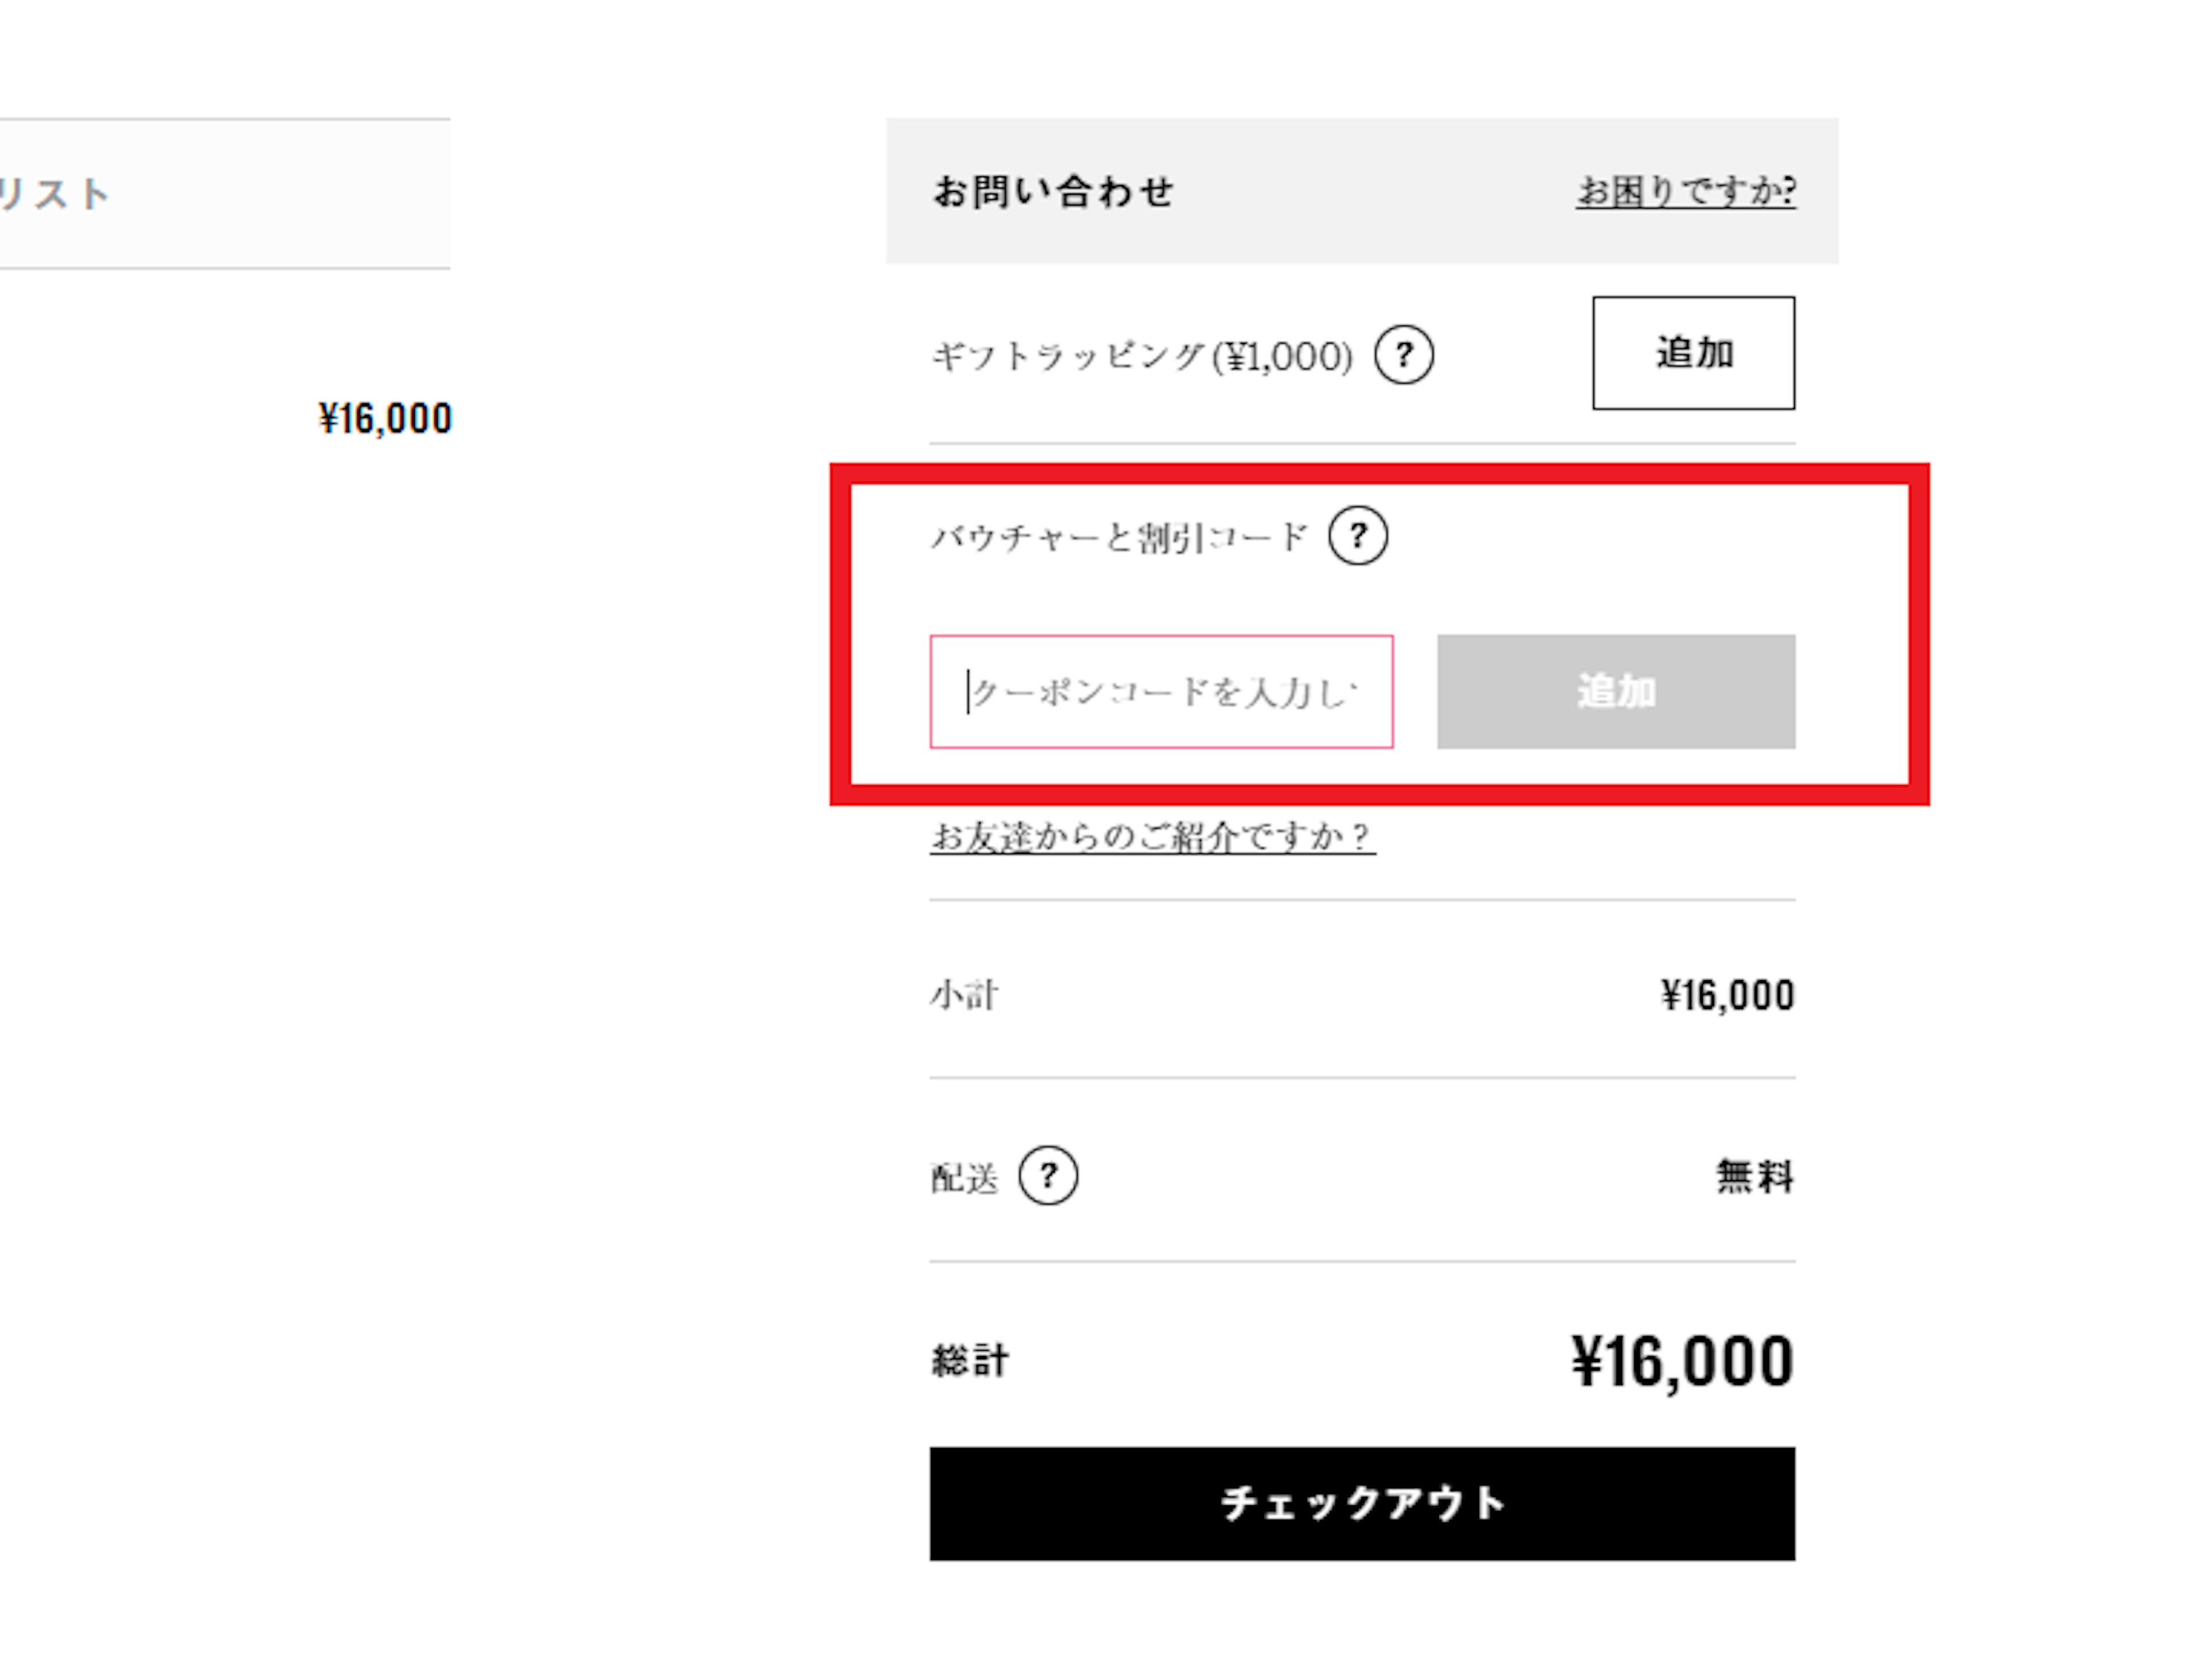Image resolution: width=2212 pixels, height=1659 pixels.
Task: Open voucher and discount code help icon
Action: tap(1357, 535)
